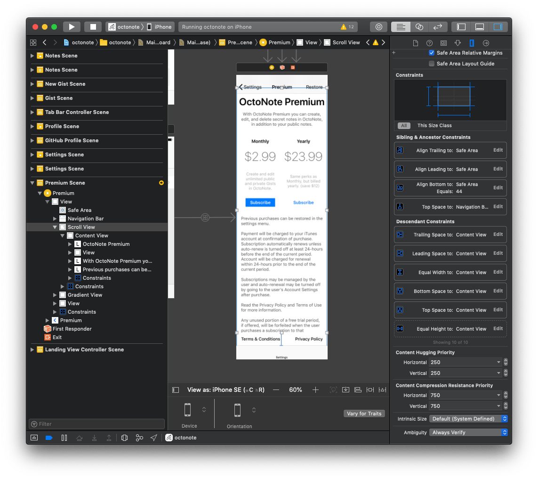538x479 pixels.
Task: Click the related items grid icon
Action: click(33, 42)
